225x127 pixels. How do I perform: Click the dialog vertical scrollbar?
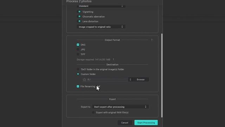(x=162, y=75)
